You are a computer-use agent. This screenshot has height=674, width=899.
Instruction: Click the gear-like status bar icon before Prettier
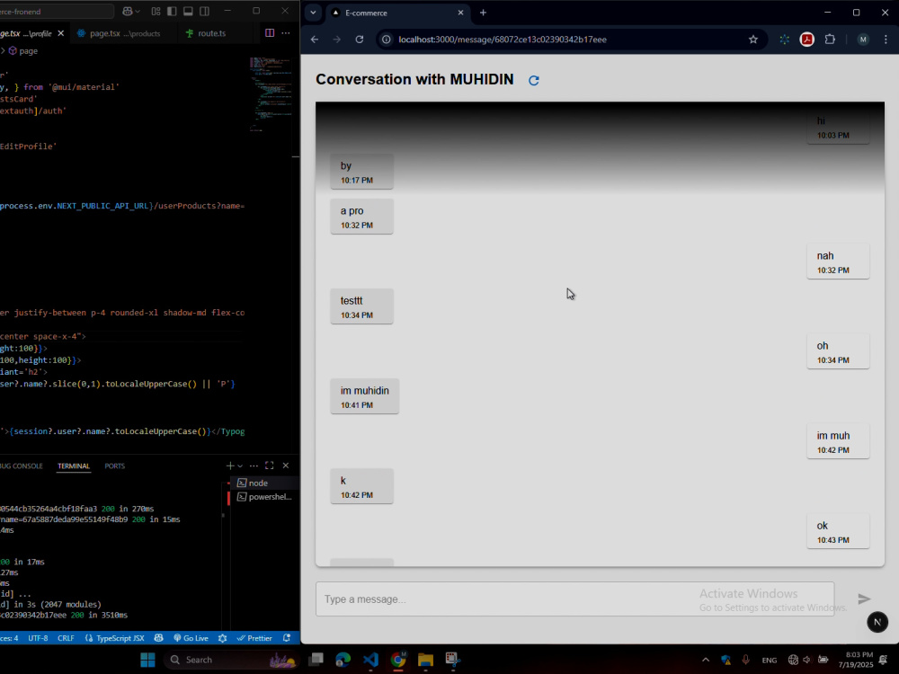(222, 638)
